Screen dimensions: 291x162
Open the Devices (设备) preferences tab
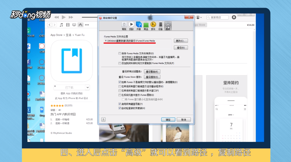[x=160, y=26]
